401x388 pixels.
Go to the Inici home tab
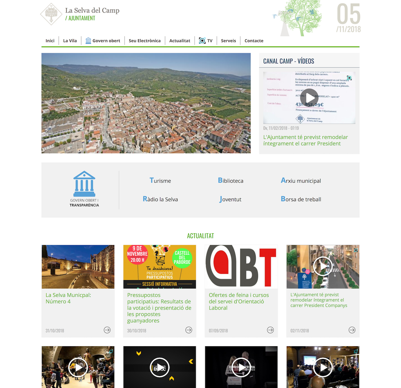tap(50, 41)
